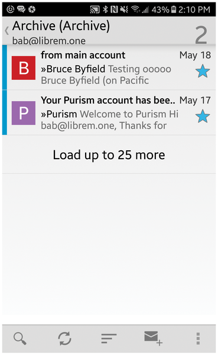218x355 pixels.
Task: Refresh the folder with sync icon
Action: click(64, 338)
